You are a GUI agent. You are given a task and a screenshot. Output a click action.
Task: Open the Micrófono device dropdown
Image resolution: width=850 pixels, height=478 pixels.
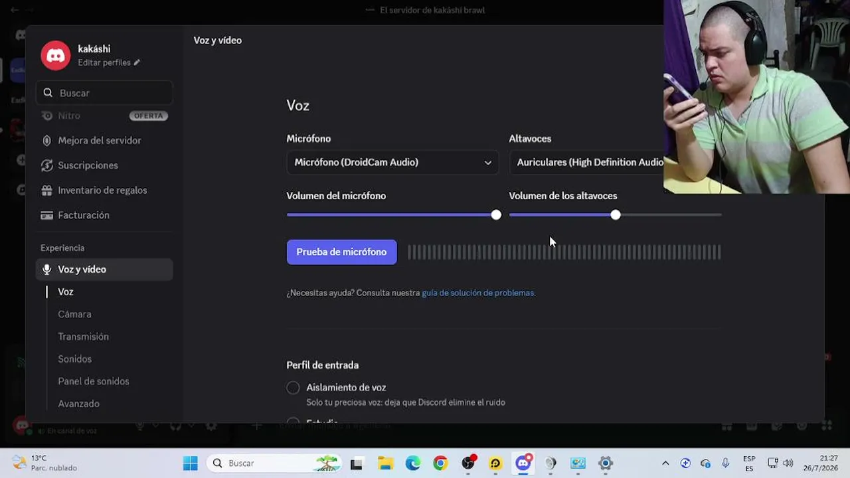pos(392,163)
